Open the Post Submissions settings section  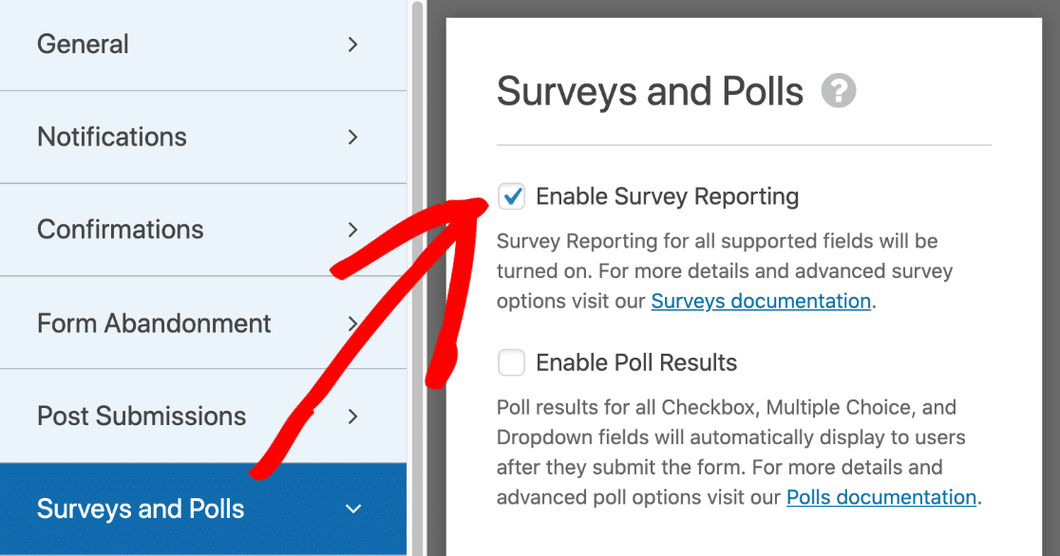pyautogui.click(x=203, y=417)
